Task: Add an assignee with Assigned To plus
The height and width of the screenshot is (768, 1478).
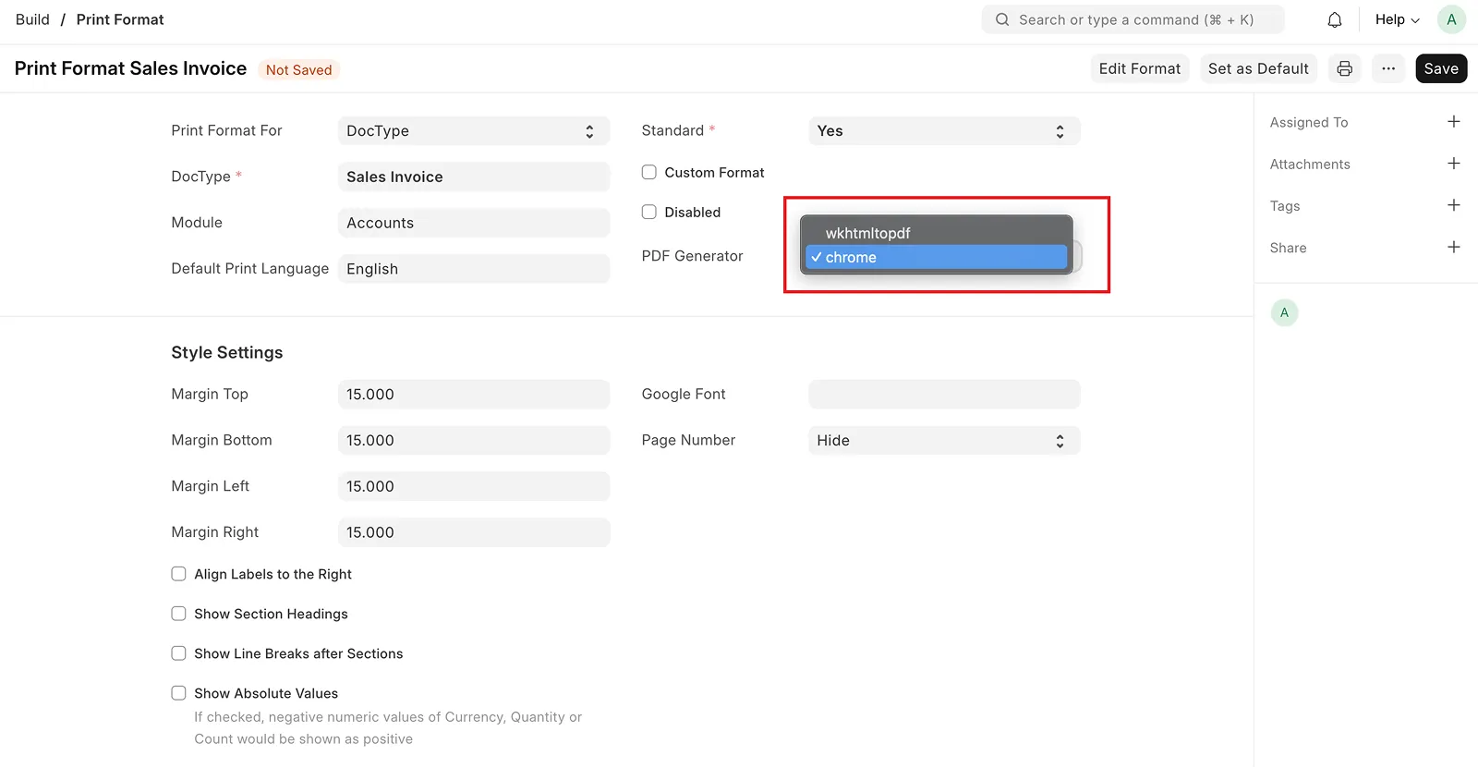Action: click(1453, 122)
